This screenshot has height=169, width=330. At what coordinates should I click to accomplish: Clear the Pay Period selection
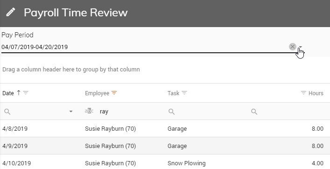(x=293, y=47)
